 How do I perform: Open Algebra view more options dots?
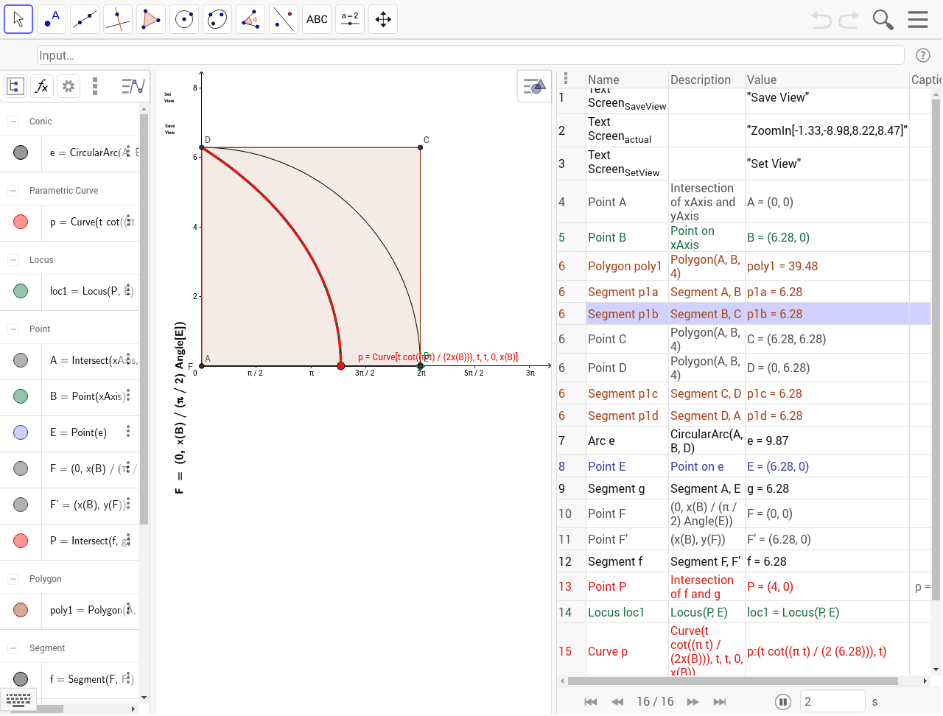[x=95, y=86]
